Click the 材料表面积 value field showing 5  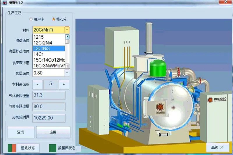[51, 84]
